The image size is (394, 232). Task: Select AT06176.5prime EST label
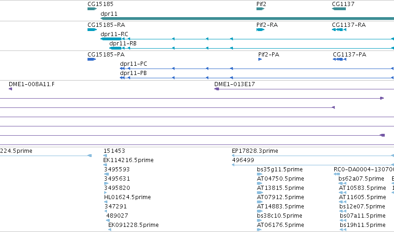pos(281,225)
